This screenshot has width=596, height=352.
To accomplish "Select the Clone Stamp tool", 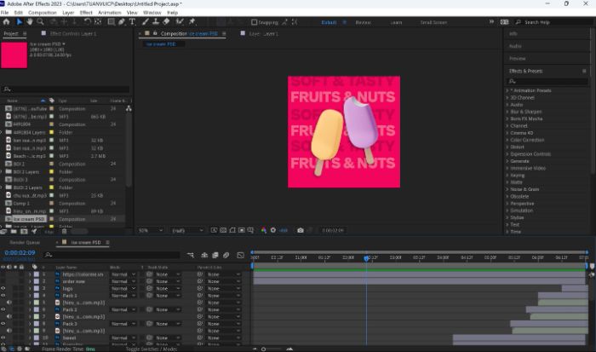I will (156, 22).
